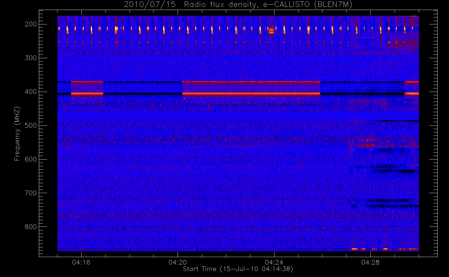The image size is (449, 277).
Task: Click the 04:20 time tick label
Action: (x=178, y=262)
